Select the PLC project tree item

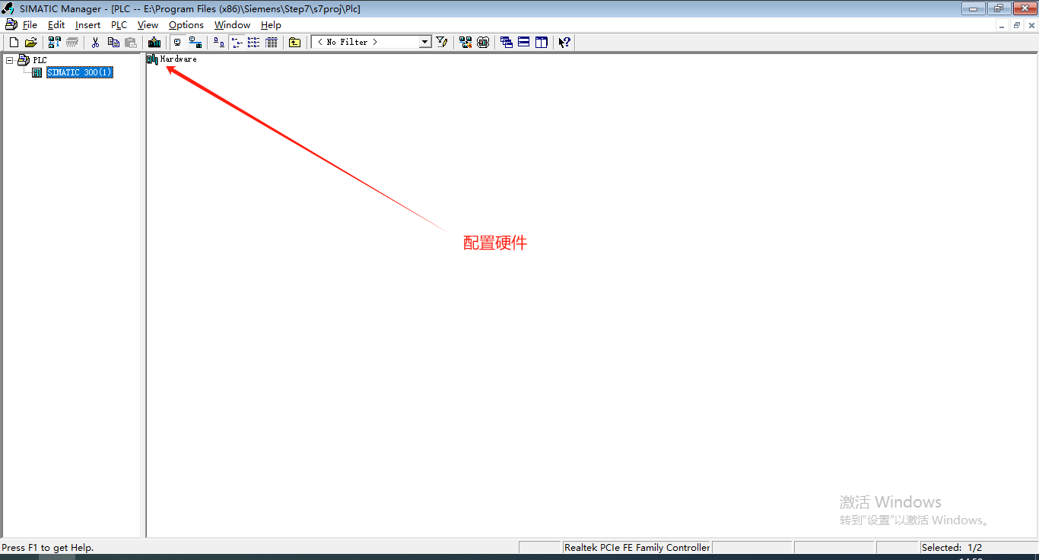[x=40, y=60]
